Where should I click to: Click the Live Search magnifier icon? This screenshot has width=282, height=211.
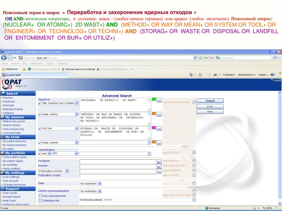coord(275,58)
